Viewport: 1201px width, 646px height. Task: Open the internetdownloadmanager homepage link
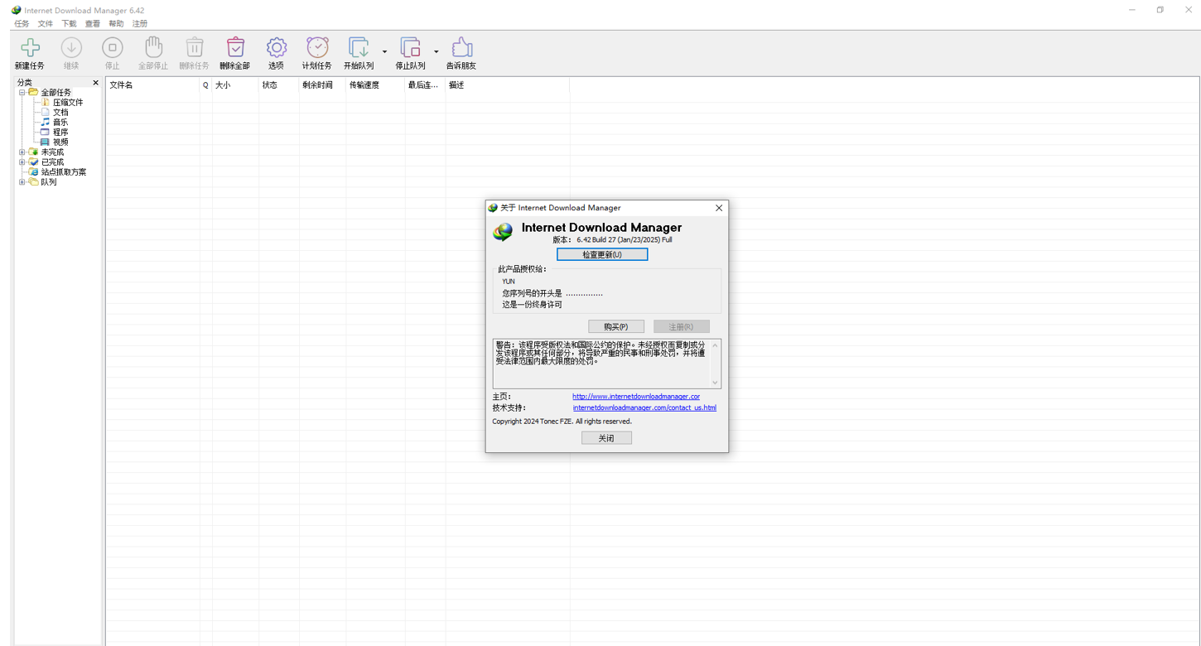click(636, 397)
